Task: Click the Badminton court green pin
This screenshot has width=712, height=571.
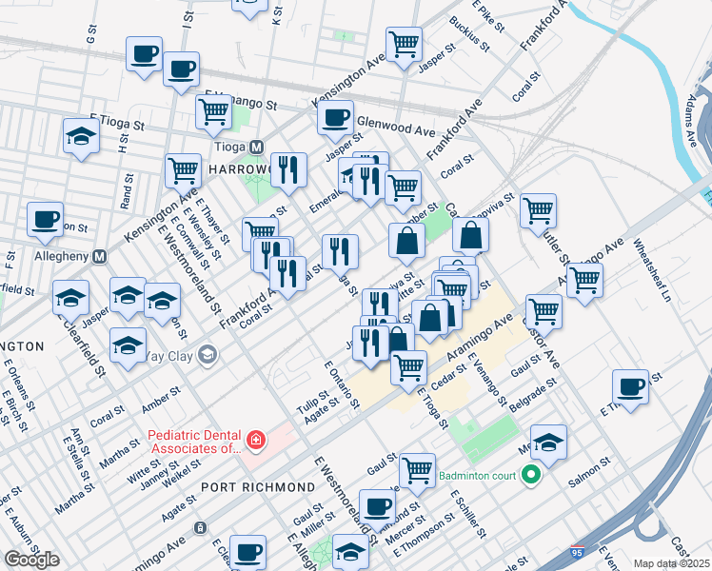Action: tap(531, 476)
